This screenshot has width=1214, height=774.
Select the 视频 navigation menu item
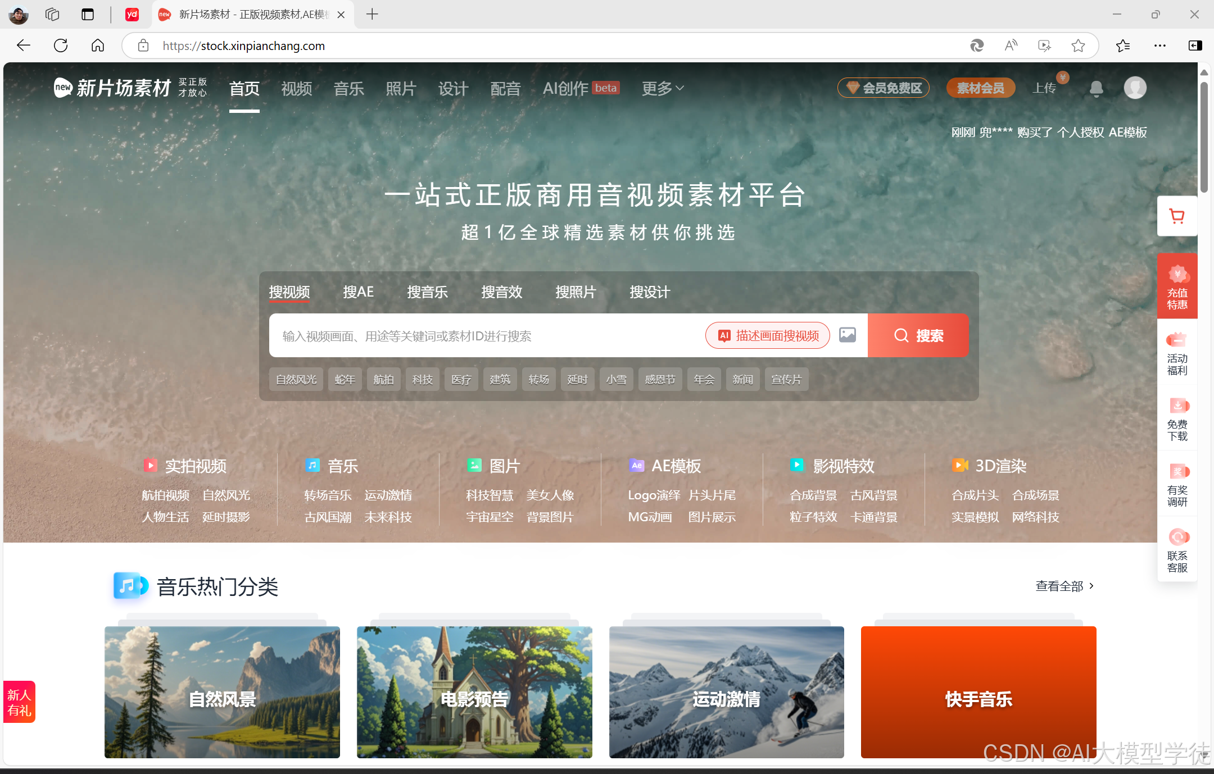[x=296, y=88]
